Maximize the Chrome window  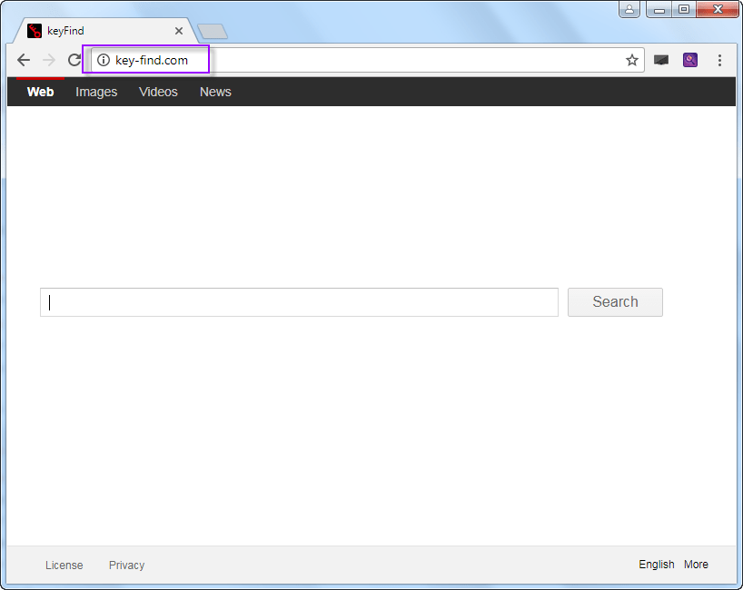(x=684, y=9)
